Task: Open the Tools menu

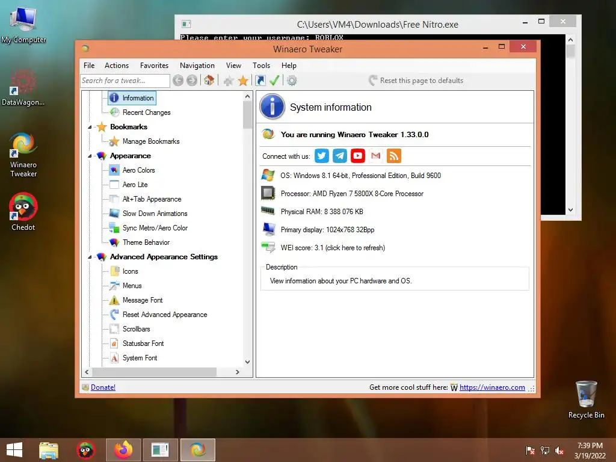Action: tap(261, 66)
